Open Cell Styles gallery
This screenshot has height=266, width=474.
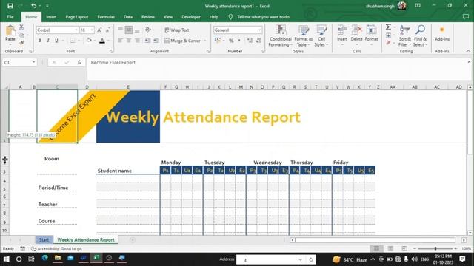321,35
